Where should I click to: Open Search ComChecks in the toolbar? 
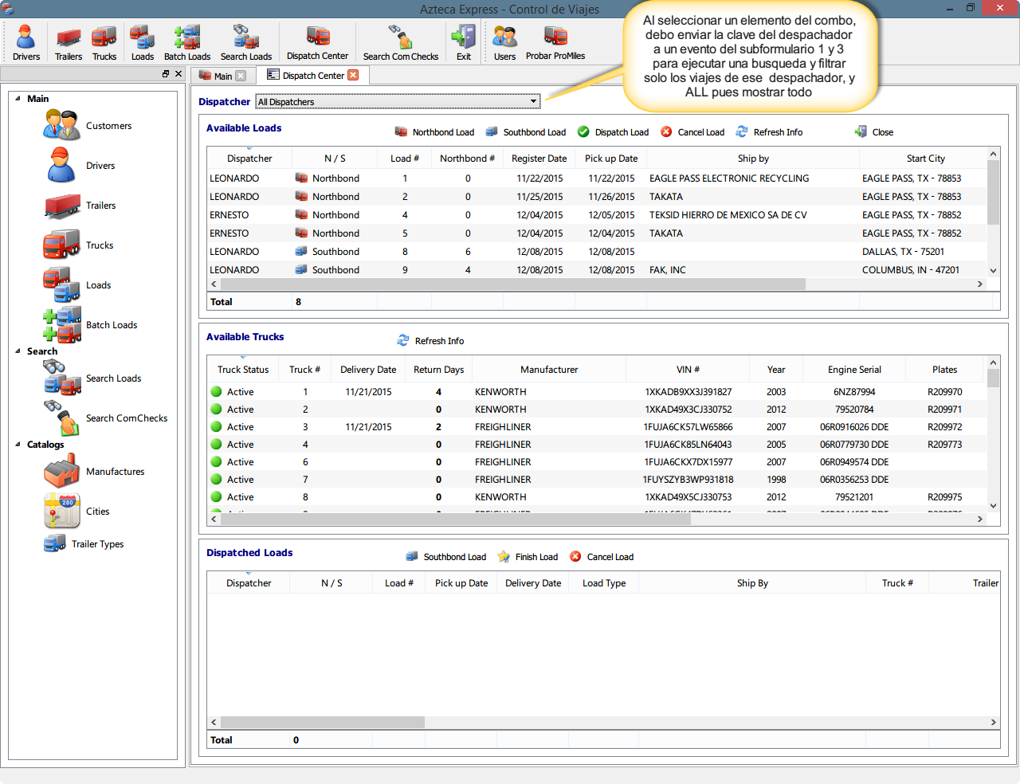[x=400, y=43]
